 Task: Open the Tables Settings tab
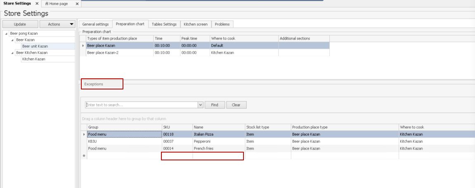click(x=164, y=24)
